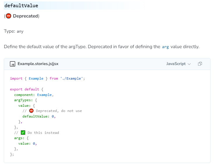Copy the code snippet with the copy icon
The image size is (214, 168).
pyautogui.click(x=200, y=64)
